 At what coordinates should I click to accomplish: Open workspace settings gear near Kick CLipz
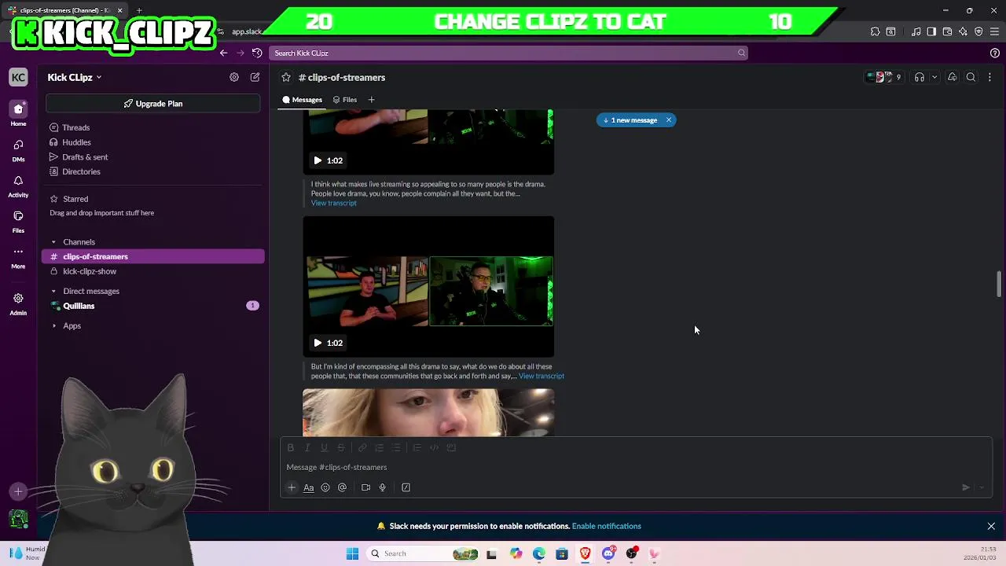(234, 77)
